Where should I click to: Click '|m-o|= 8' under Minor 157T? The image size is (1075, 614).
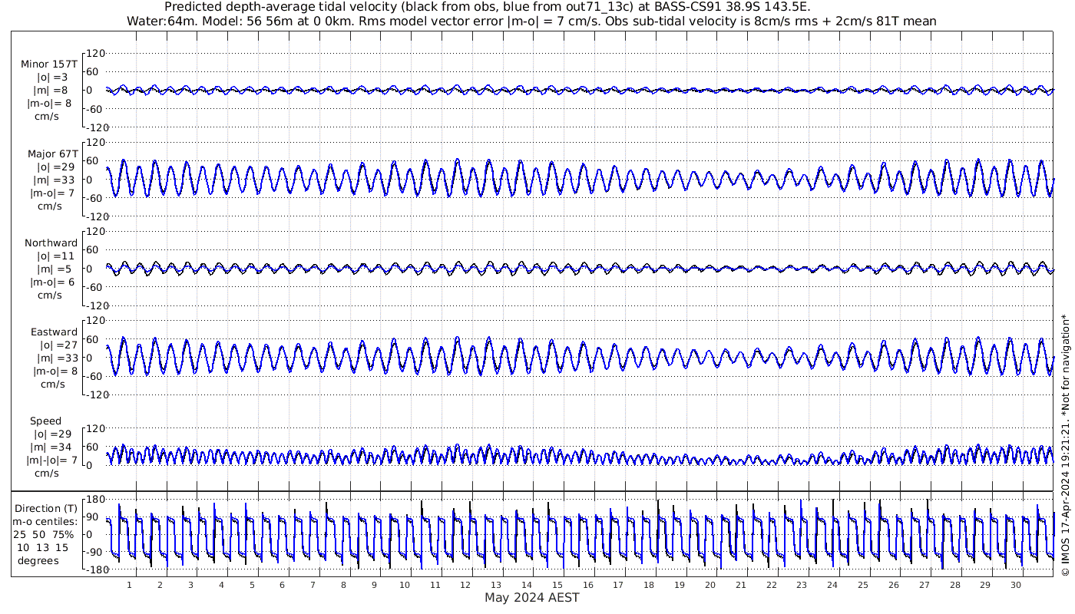click(49, 104)
